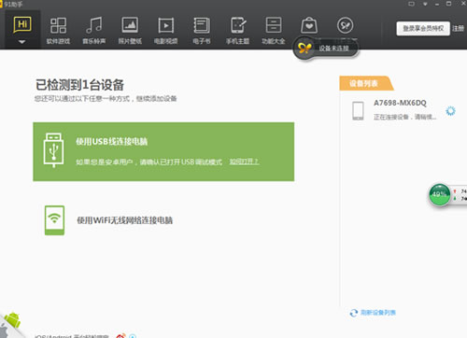
Task: Open the music ringtones section
Action: coord(94,31)
